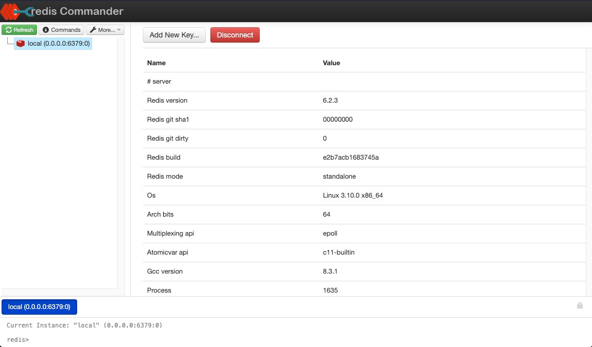Image resolution: width=592 pixels, height=347 pixels.
Task: Click the redis Commander title text
Action: tap(77, 11)
